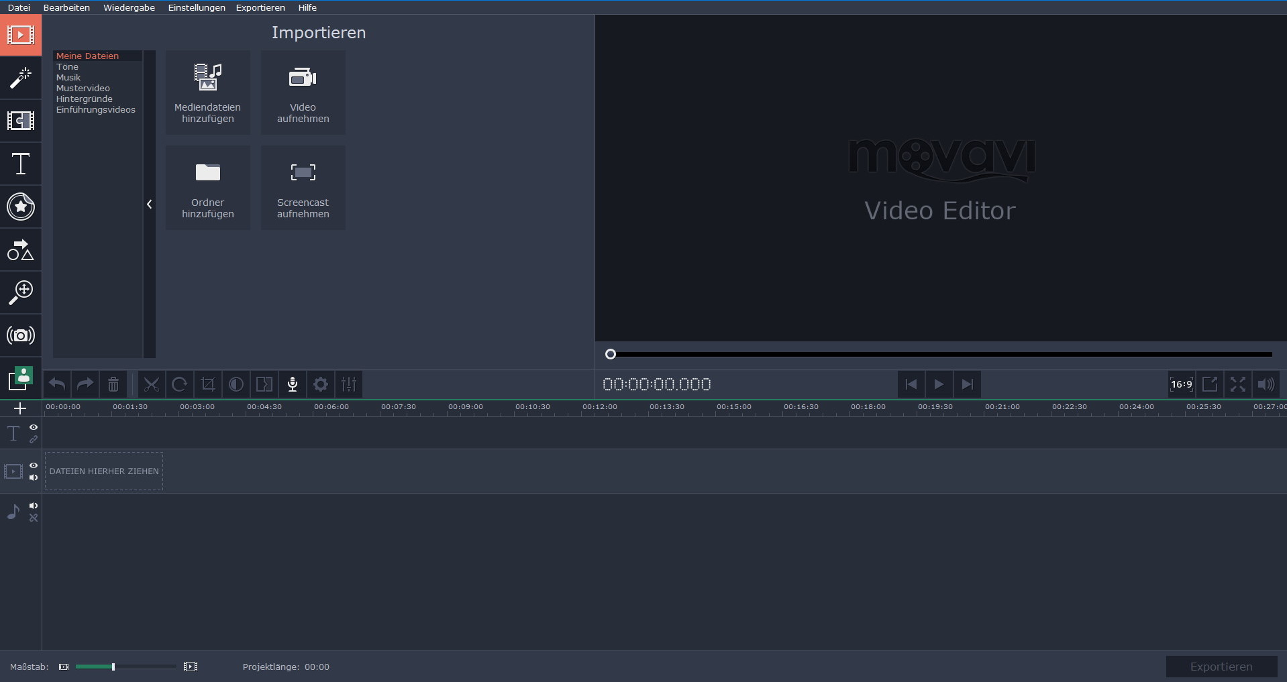Add a new track with plus button
The width and height of the screenshot is (1287, 682).
(x=20, y=408)
